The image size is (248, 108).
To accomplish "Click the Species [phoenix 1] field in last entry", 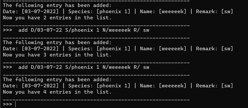I will [x=99, y=86].
